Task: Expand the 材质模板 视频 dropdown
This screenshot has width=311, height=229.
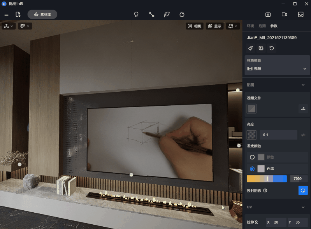Action: pos(304,69)
